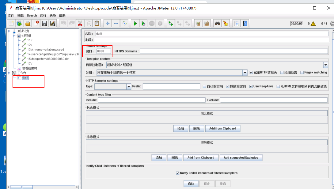The image size is (334, 189).
Task: Undo the last action
Action: (63, 23)
